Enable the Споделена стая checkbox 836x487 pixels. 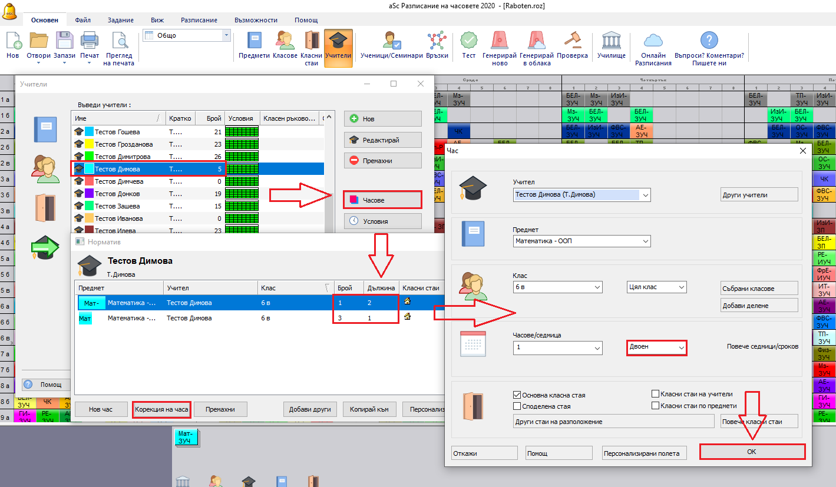(x=517, y=406)
